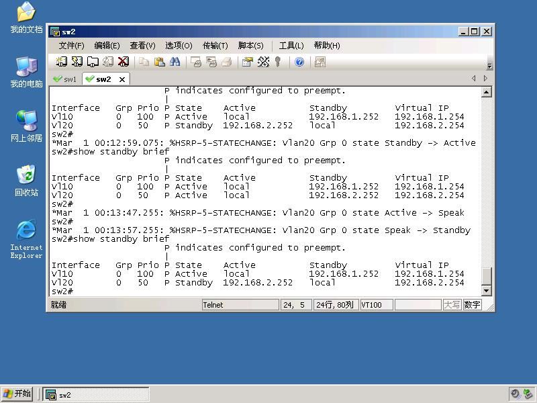This screenshot has width=537, height=403.
Task: Click the terminal vertical scrollbar thumb
Action: tap(487, 276)
